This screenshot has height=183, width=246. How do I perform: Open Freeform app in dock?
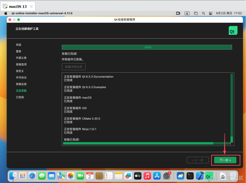pos(128,176)
